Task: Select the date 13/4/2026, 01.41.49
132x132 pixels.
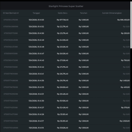Action: (x=36, y=40)
